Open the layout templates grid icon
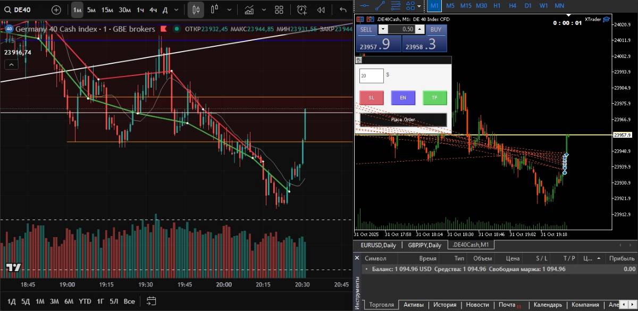638x311 pixels. pos(279,10)
